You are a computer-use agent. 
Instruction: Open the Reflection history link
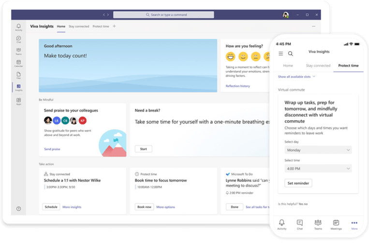coord(237,86)
